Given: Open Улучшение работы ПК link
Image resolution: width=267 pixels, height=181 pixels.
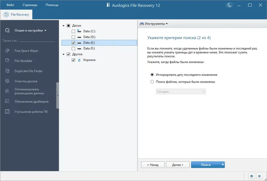Looking at the screenshot, I should [x=31, y=112].
